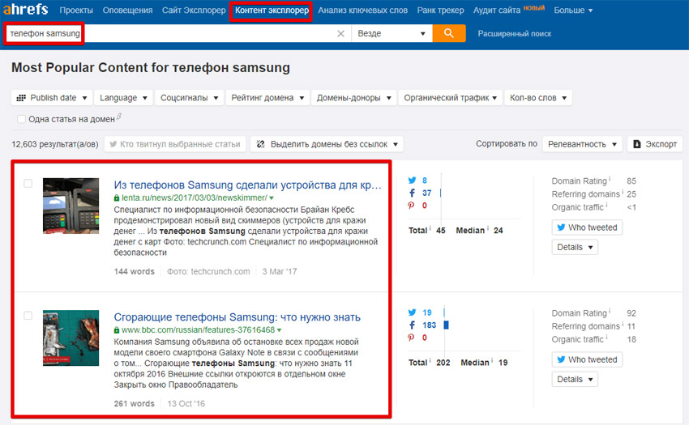Open the Publish date filter dropdown
Screen dimensions: 689x425
tap(51, 97)
